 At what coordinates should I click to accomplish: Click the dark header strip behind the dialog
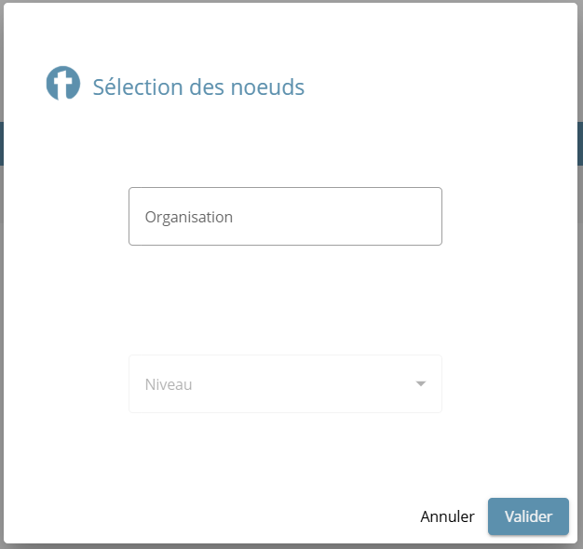(2, 143)
